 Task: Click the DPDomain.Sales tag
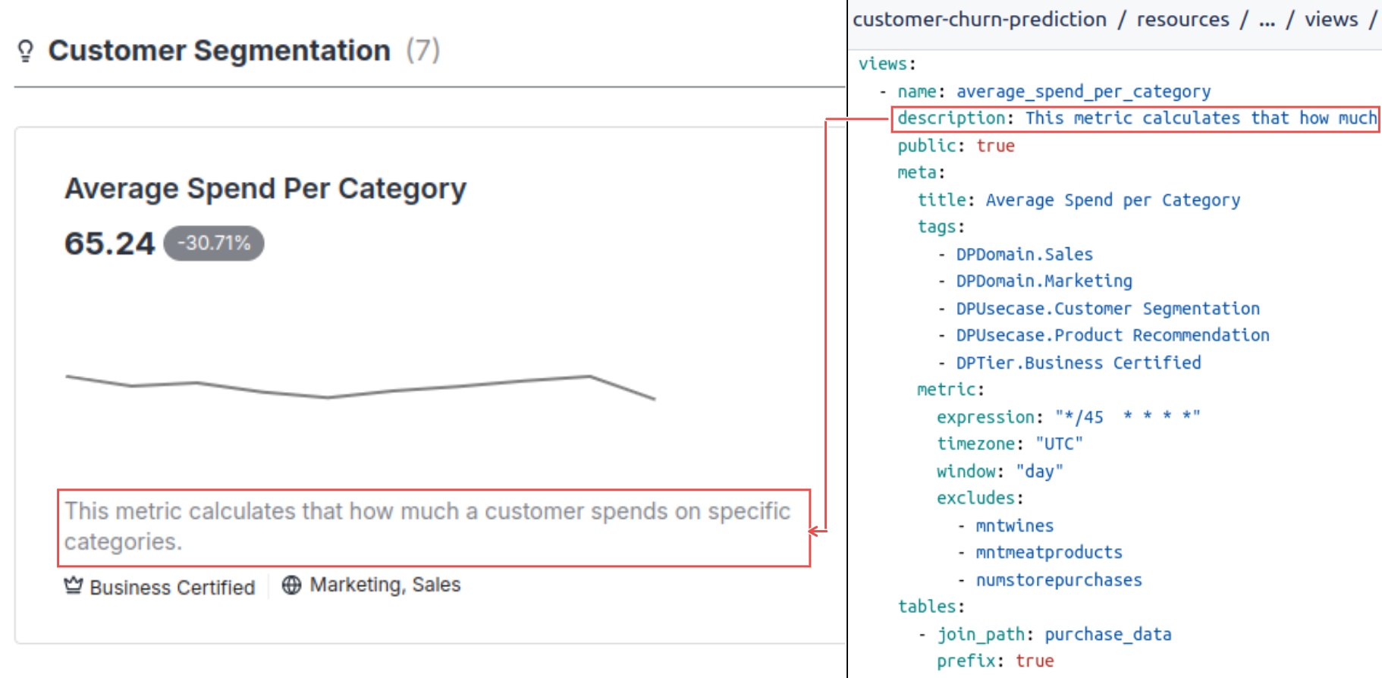coord(1024,254)
